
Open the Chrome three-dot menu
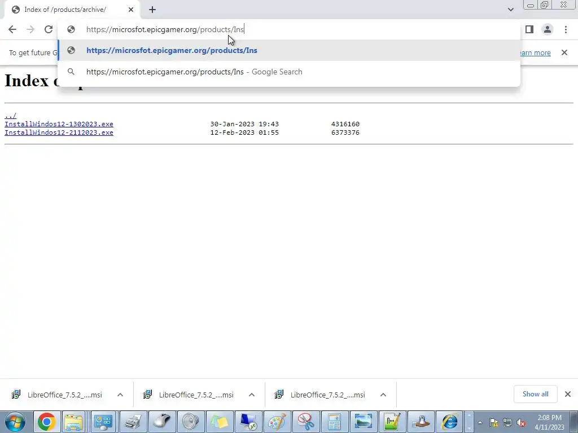566,29
